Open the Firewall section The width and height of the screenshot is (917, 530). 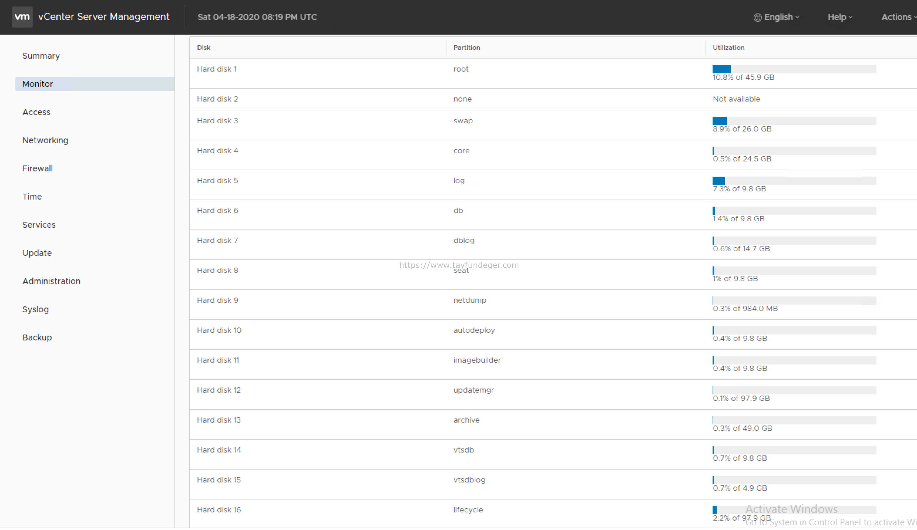coord(38,168)
